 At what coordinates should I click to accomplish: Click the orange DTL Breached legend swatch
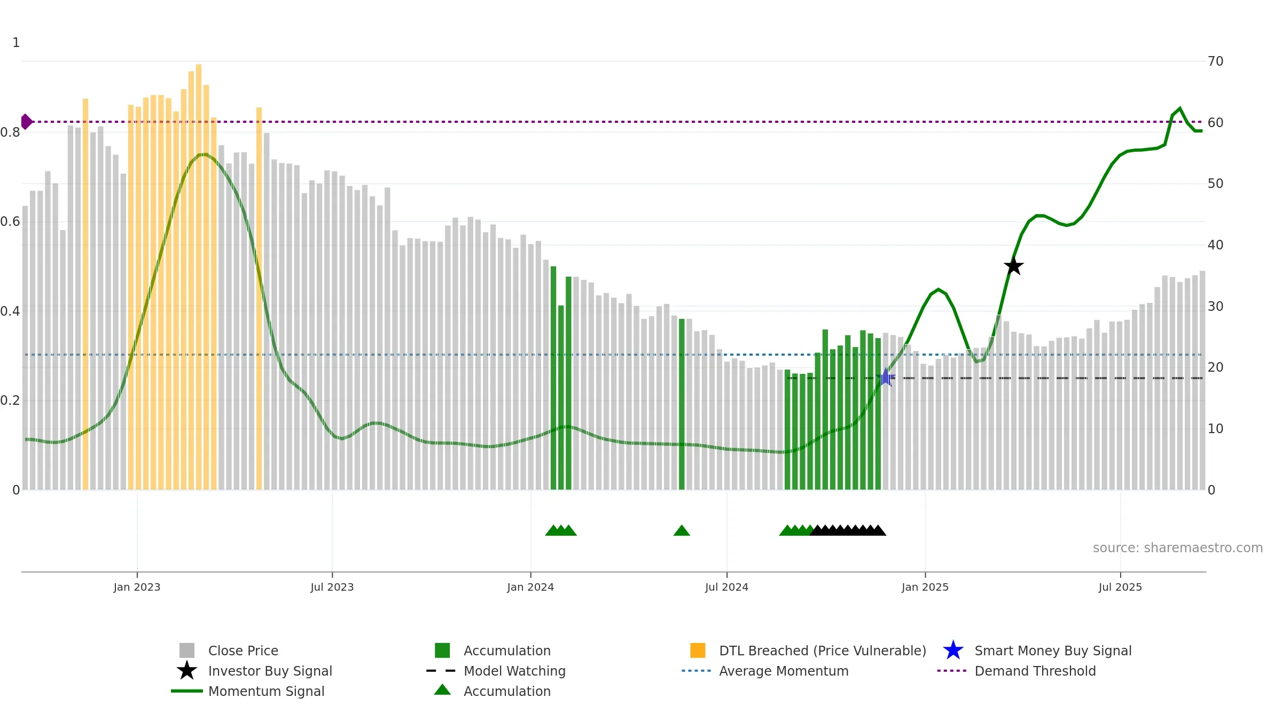click(698, 650)
